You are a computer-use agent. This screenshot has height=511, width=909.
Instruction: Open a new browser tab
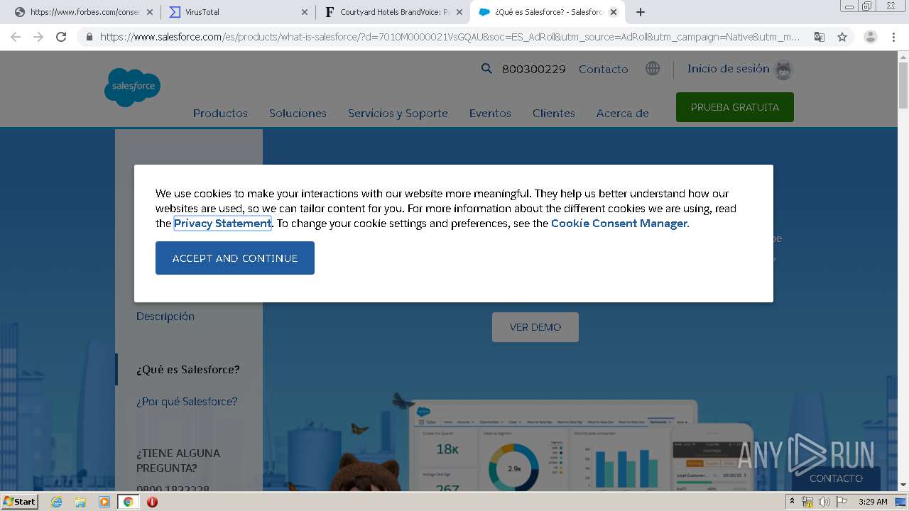(641, 12)
